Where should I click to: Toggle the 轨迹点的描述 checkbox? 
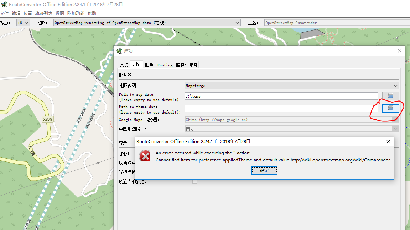pos(194,181)
